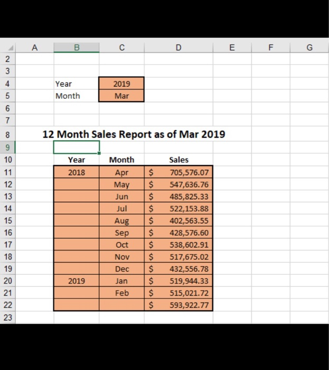Select column A header
Image resolution: width=329 pixels, height=370 pixels.
click(35, 48)
